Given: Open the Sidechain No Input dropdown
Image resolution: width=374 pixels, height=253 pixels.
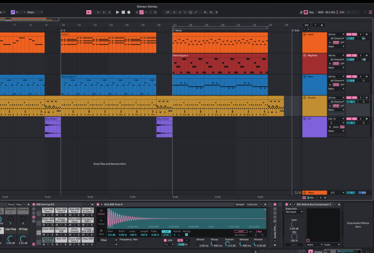Looking at the screenshot, I should coord(294,212).
